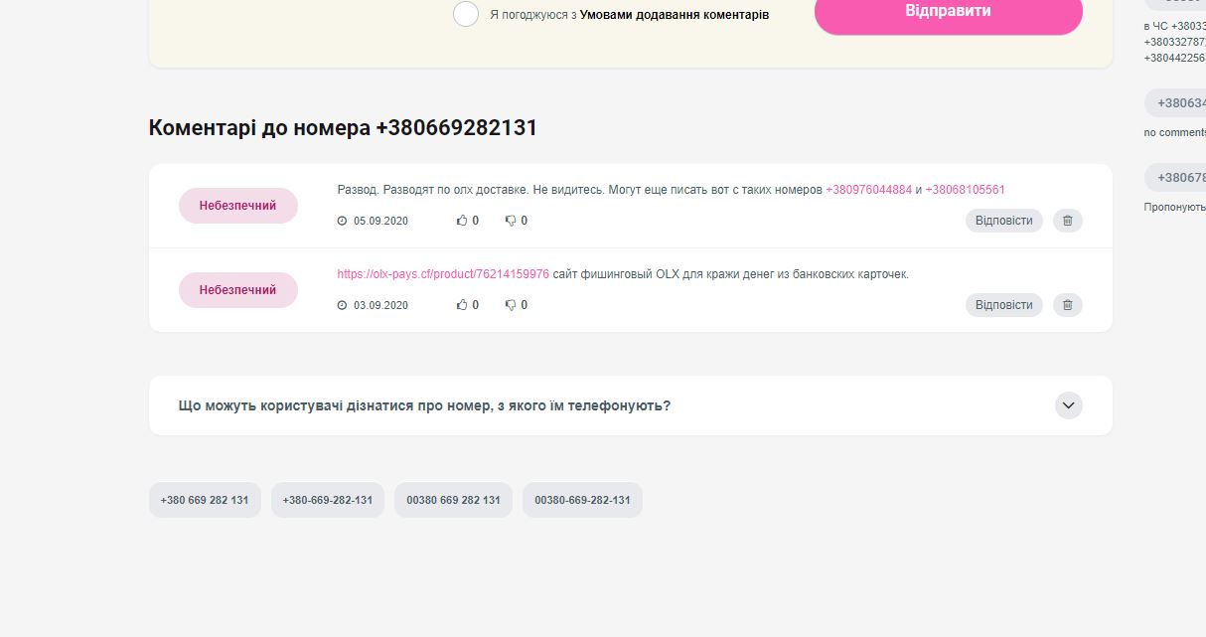Reply to the 03.09.2020 comment with Відповісти

[1003, 305]
